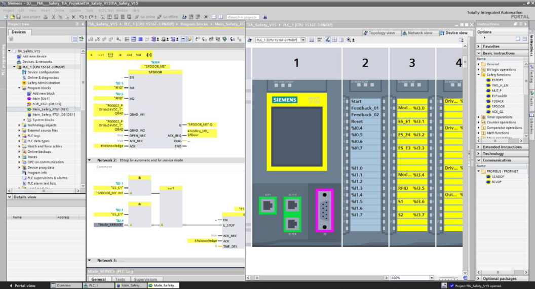Viewport: 535px width, 289px height.
Task: Expand the Technology objects tree node
Action: 19,125
